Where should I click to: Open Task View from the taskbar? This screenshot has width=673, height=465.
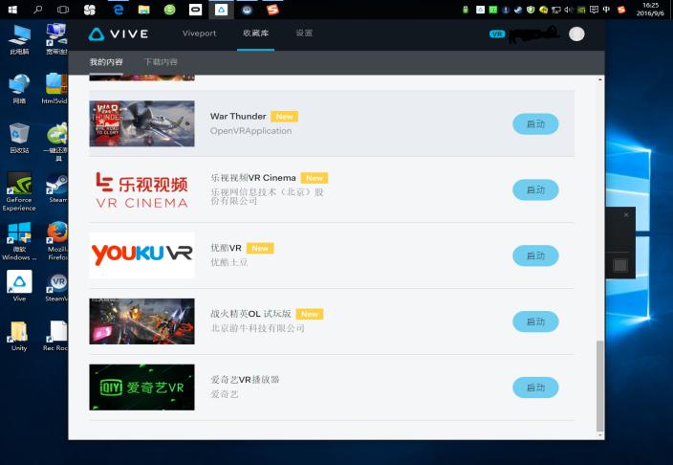[63, 10]
